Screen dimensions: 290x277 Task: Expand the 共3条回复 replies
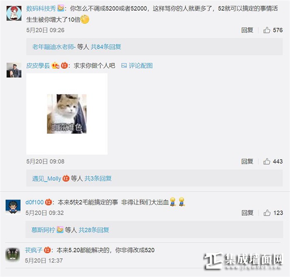(x=98, y=178)
